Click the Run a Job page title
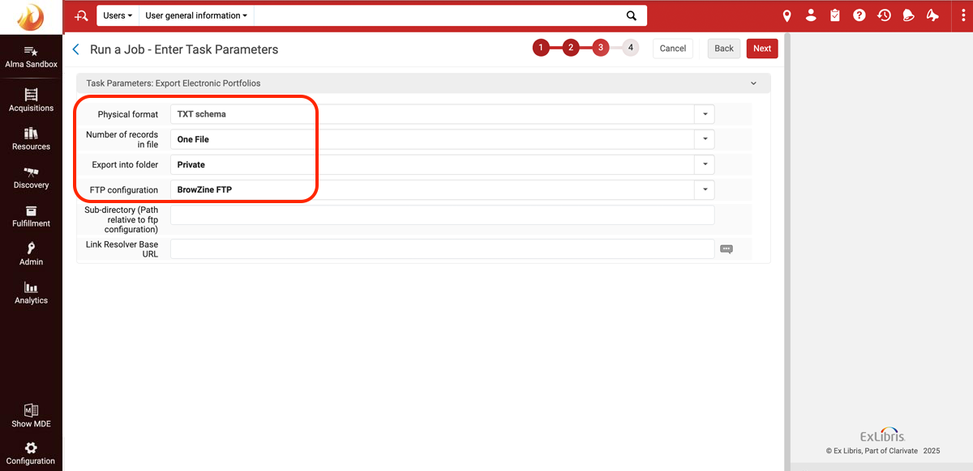Viewport: 973px width, 471px height. tap(184, 49)
